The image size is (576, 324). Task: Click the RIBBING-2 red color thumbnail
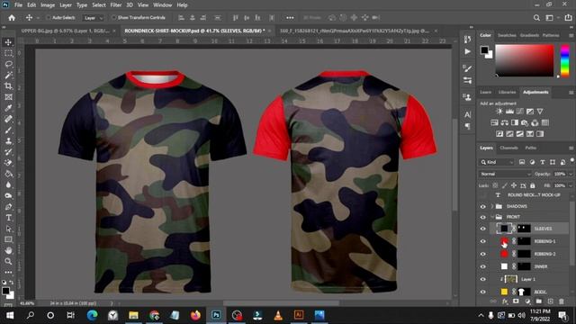pyautogui.click(x=504, y=254)
